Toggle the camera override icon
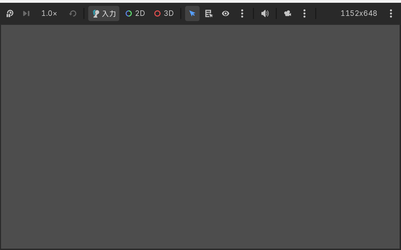The width and height of the screenshot is (401, 250). 288,13
